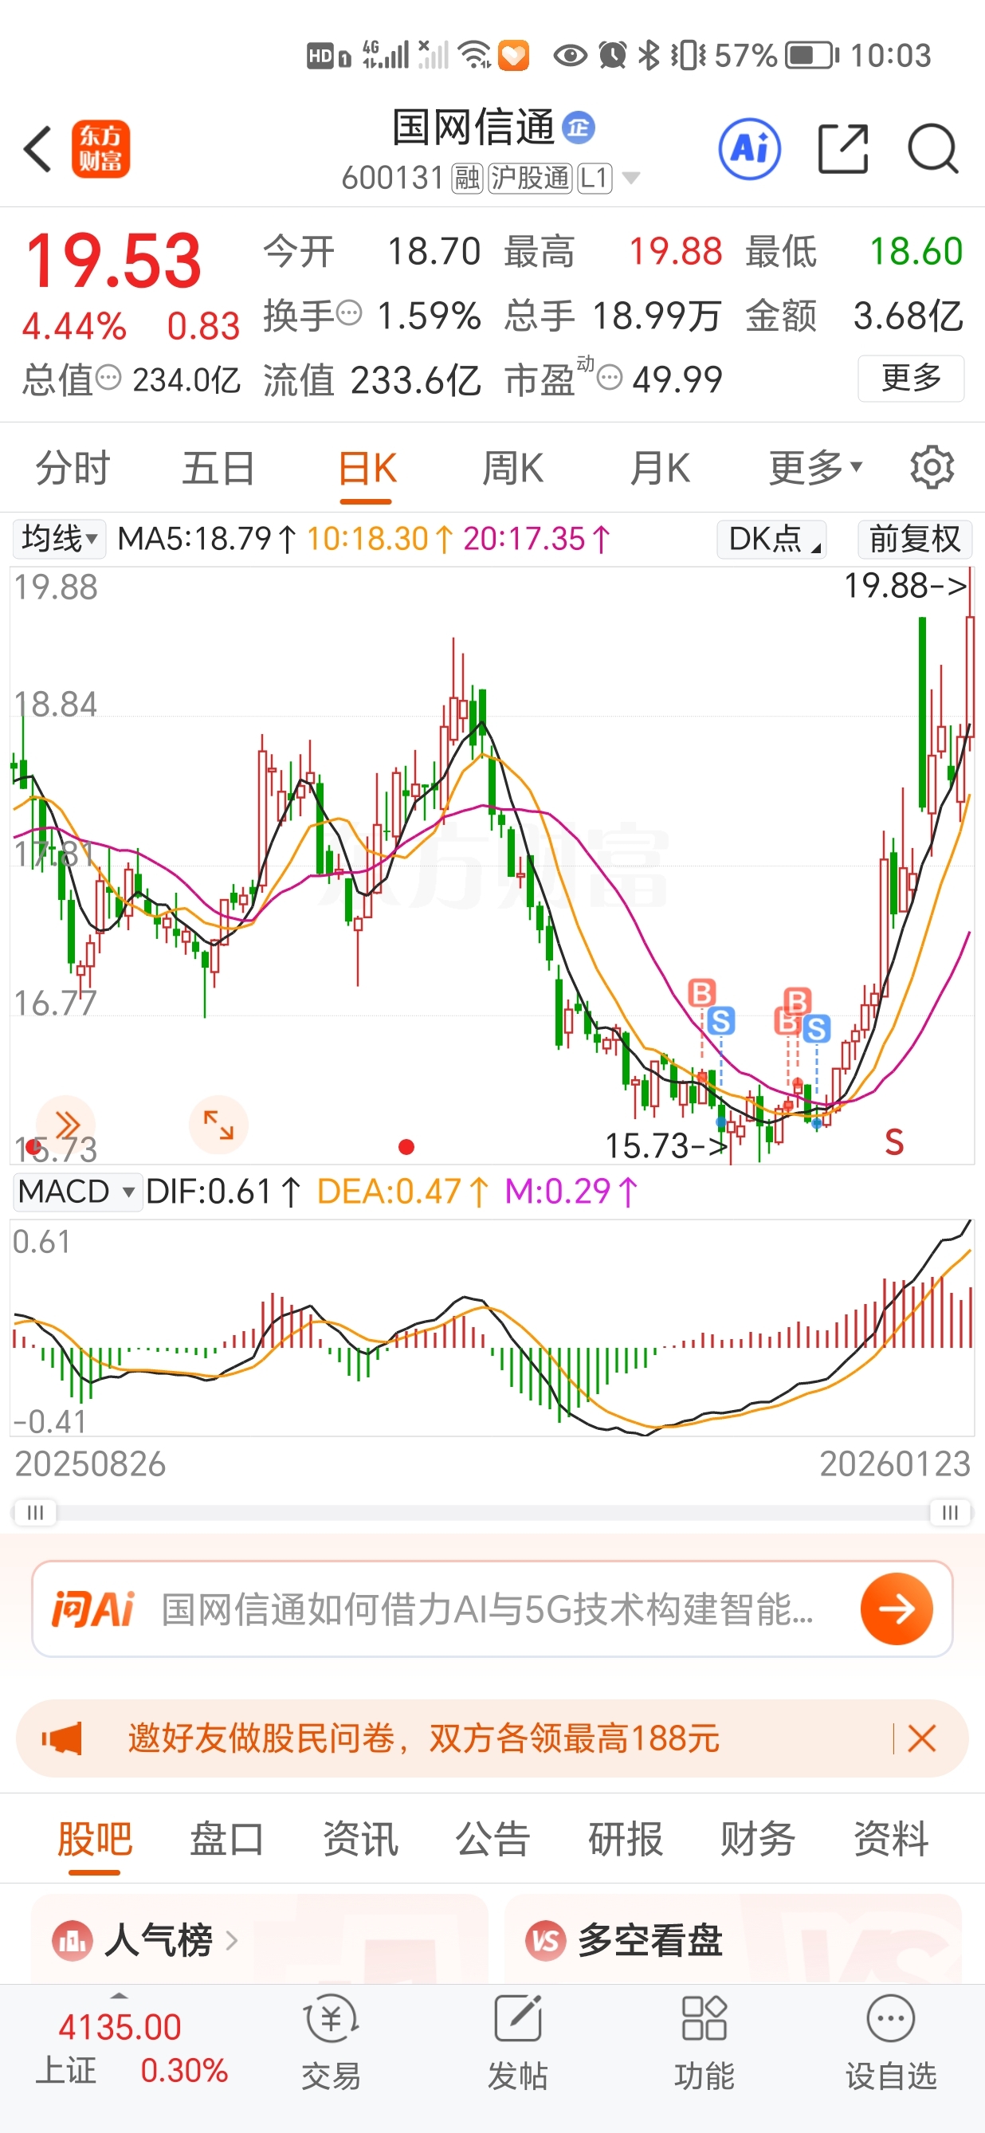
Task: Tap the 融 margin trading tag
Action: pos(467,178)
